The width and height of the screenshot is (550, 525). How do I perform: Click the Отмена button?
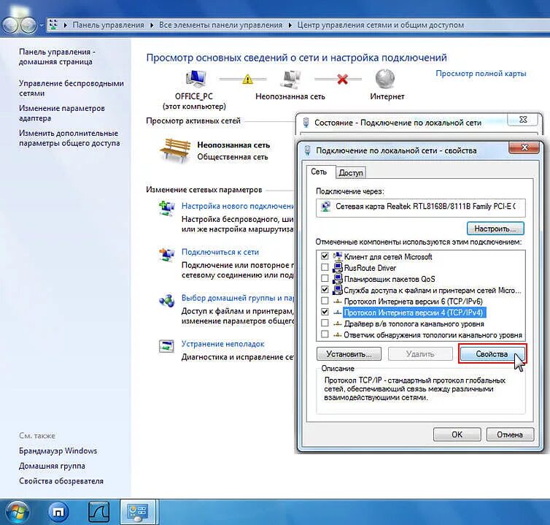(x=510, y=434)
